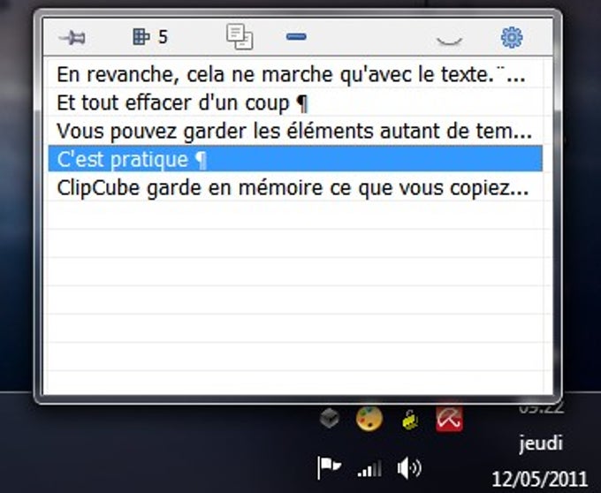Select entry 'Et tout effacer d'un coup'
Screen dimensions: 601x493
click(x=295, y=102)
